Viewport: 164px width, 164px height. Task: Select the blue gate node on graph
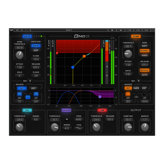point(73,67)
